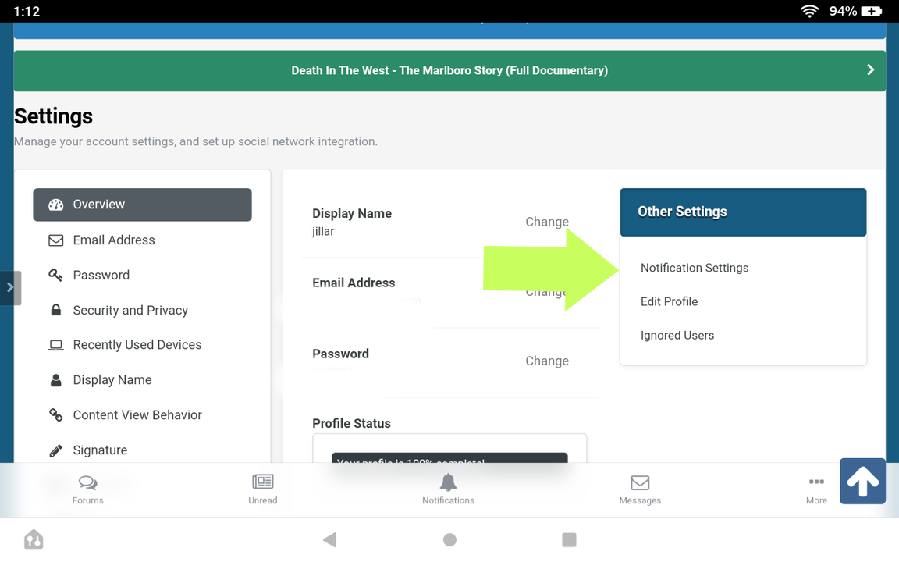Open Notification Settings link

(694, 268)
